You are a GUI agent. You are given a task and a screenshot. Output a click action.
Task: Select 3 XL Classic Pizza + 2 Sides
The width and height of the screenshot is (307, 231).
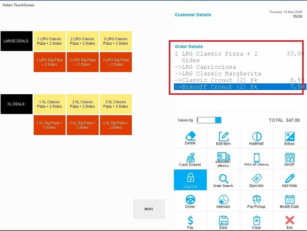coord(116,104)
